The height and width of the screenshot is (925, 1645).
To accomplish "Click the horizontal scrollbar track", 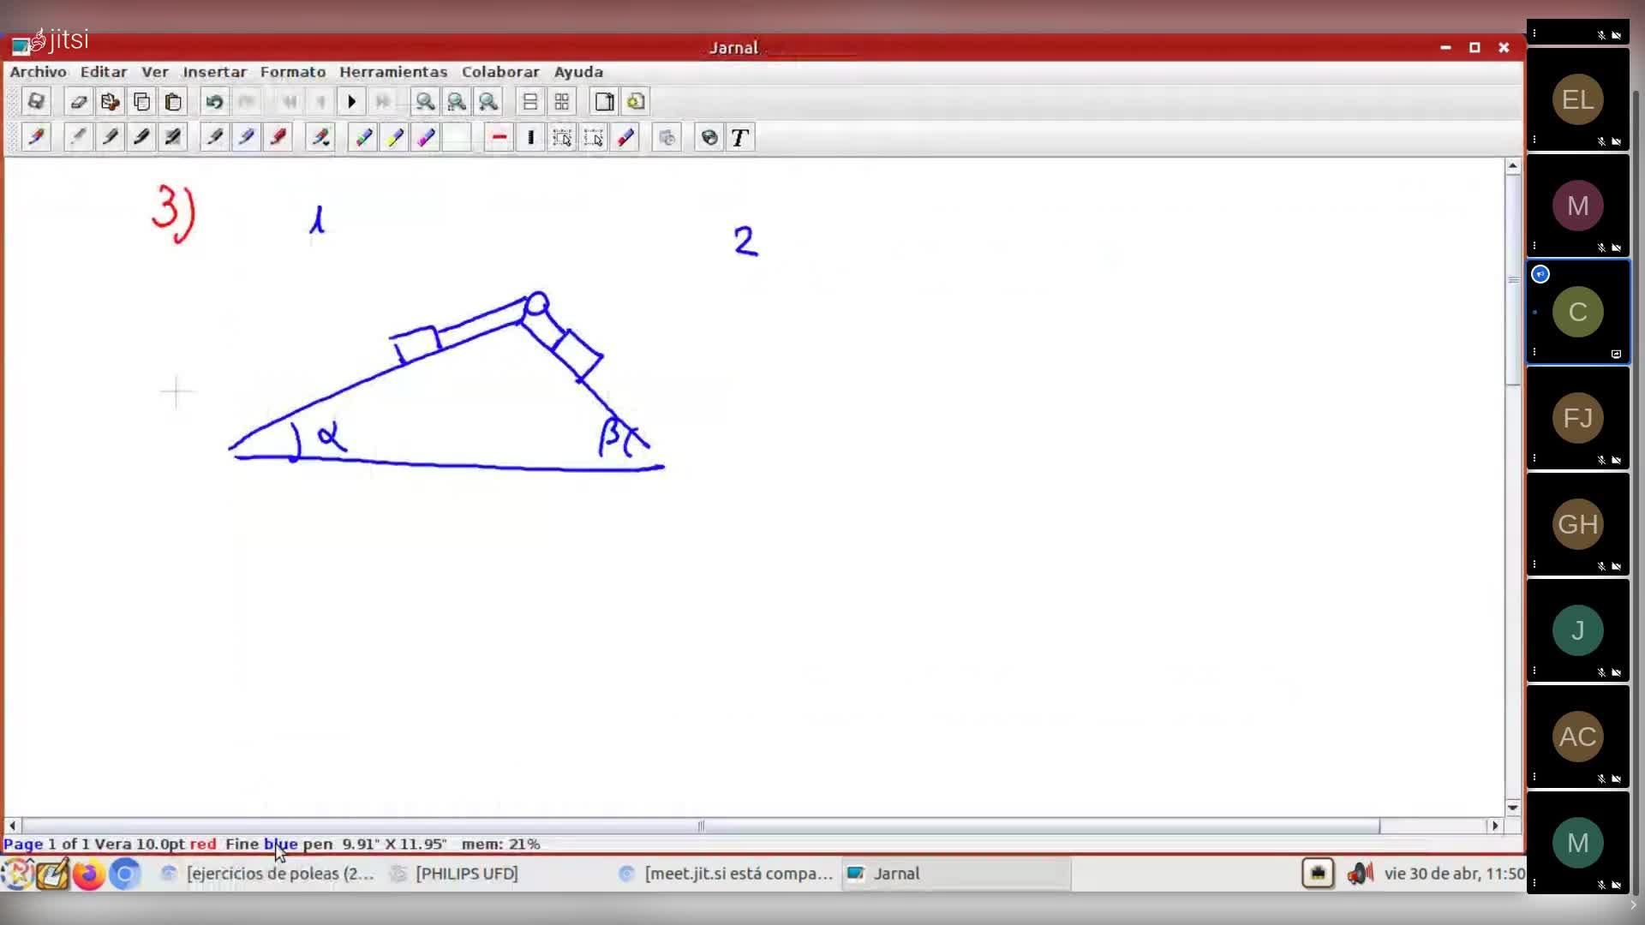I will pos(1435,826).
